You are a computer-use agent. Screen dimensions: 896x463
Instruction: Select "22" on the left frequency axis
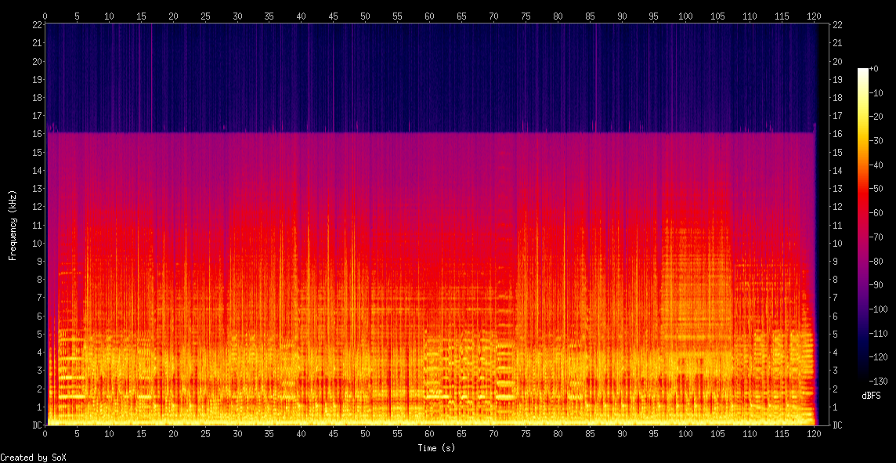[37, 24]
